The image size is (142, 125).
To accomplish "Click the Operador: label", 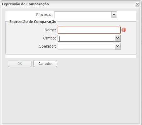I will [x=47, y=46].
